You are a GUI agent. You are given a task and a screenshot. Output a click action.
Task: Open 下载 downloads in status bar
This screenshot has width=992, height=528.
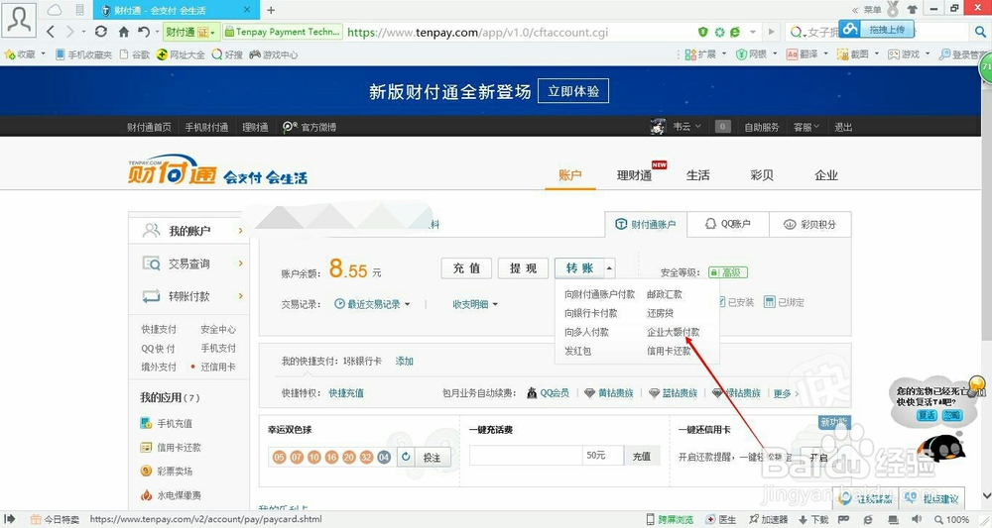813,519
